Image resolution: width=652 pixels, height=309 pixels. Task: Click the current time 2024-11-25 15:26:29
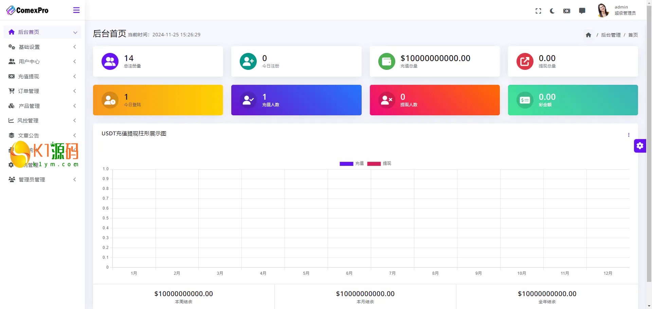[176, 35]
